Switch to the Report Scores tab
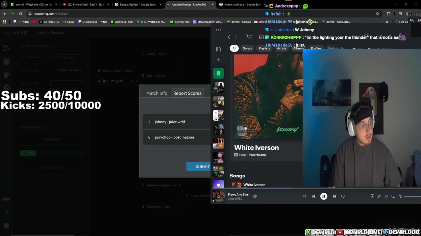 pyautogui.click(x=187, y=93)
